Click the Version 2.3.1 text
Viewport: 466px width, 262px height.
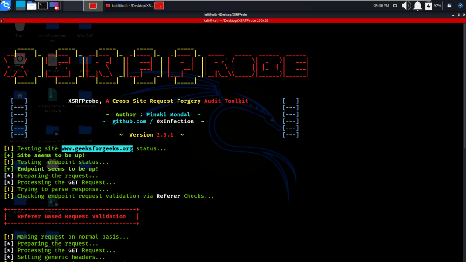click(151, 135)
